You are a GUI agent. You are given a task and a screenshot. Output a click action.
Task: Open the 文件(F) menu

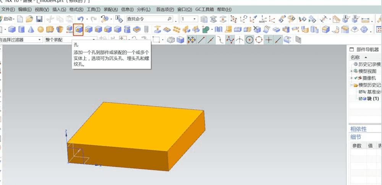click(8, 10)
